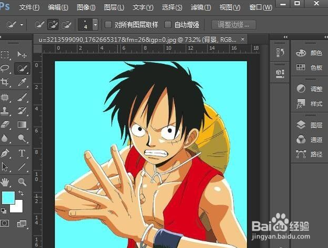Screen dimensions: 328x248
Task: Open the 窗口(W) menu
Action: click(x=261, y=7)
